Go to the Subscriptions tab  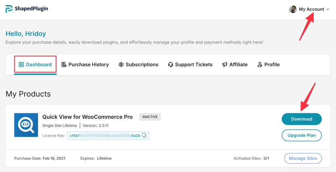coord(142,65)
